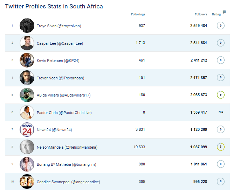Sort by the Followings column header
The image size is (247, 192).
click(x=138, y=14)
